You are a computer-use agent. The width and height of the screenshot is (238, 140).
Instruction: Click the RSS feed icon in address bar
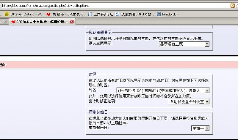[x=232, y=6]
